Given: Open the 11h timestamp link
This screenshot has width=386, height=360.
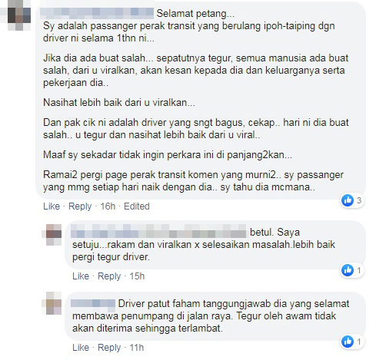Looking at the screenshot, I should tap(137, 348).
